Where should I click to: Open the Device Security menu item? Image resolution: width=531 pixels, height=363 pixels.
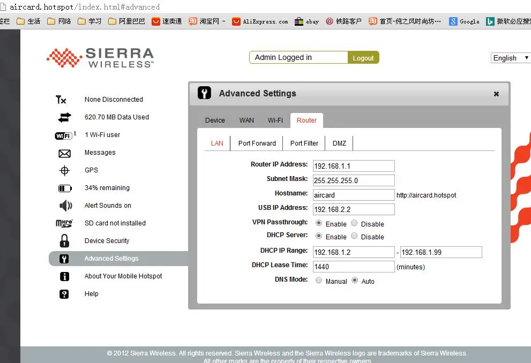107,241
